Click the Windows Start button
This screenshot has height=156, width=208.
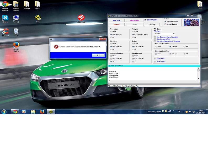tap(4, 111)
